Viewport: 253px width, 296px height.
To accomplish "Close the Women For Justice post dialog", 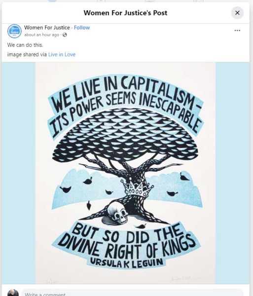I will click(237, 13).
